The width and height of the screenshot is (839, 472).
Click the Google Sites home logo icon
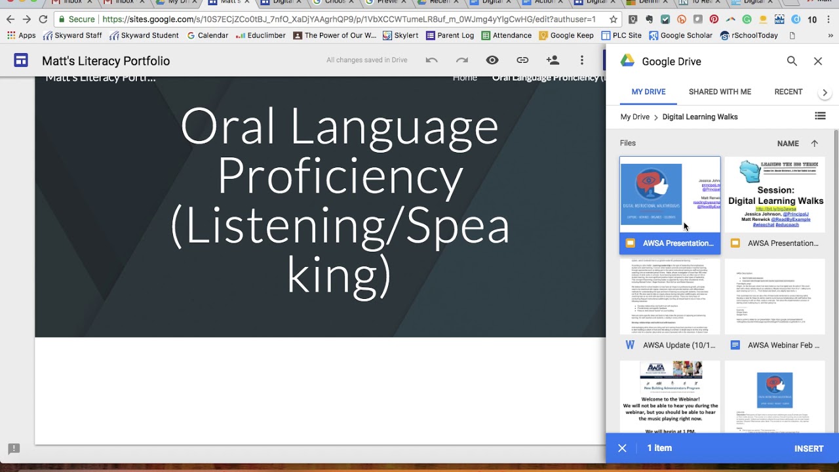[x=21, y=61]
